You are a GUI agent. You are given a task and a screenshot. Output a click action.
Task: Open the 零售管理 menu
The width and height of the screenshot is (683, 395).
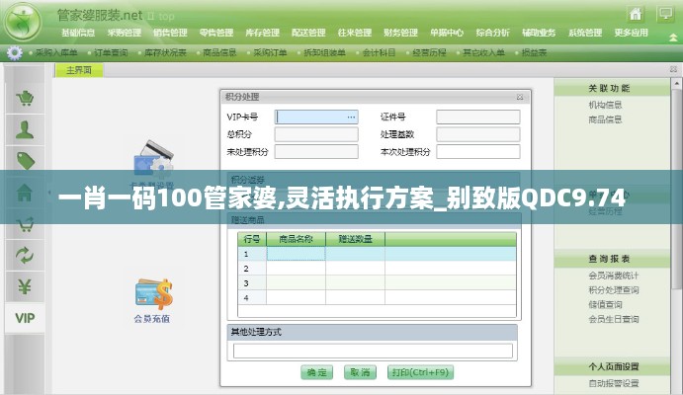point(216,33)
